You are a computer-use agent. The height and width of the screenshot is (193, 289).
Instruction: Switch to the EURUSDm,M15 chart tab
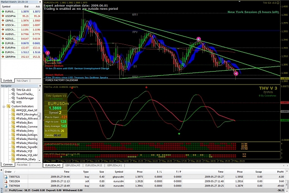point(93,165)
